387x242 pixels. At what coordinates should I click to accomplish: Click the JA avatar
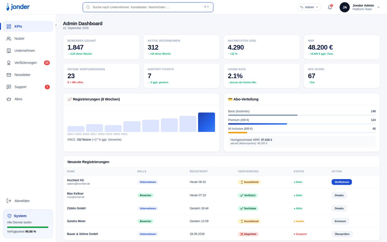point(345,7)
